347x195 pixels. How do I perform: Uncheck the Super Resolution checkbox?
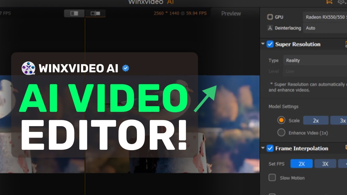(270, 44)
